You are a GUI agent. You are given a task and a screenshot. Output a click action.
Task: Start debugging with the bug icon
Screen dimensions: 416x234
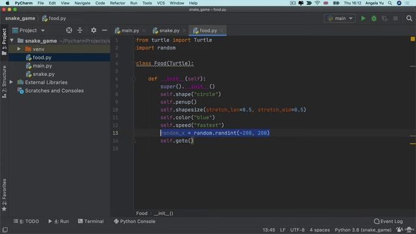(x=374, y=18)
